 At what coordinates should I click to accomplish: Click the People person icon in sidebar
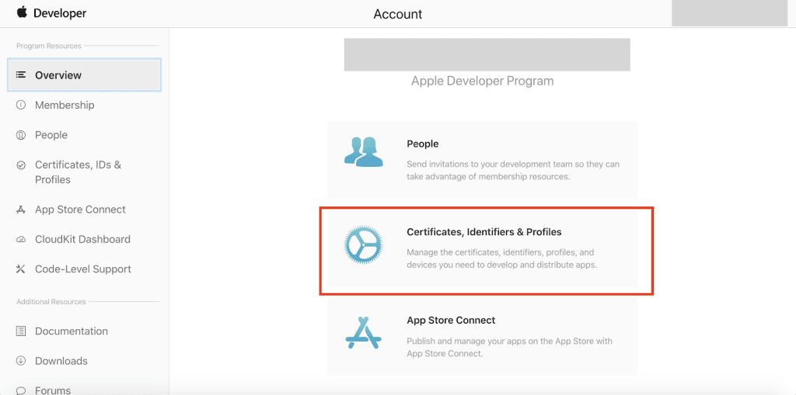(x=21, y=135)
